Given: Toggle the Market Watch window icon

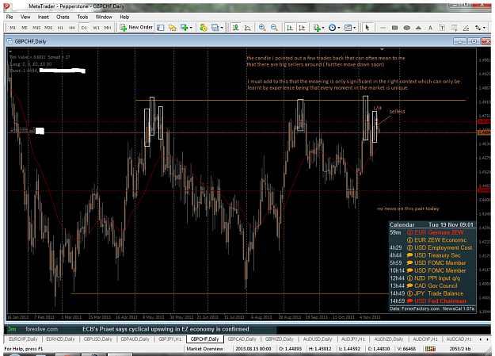Looking at the screenshot, I should click(161, 28).
